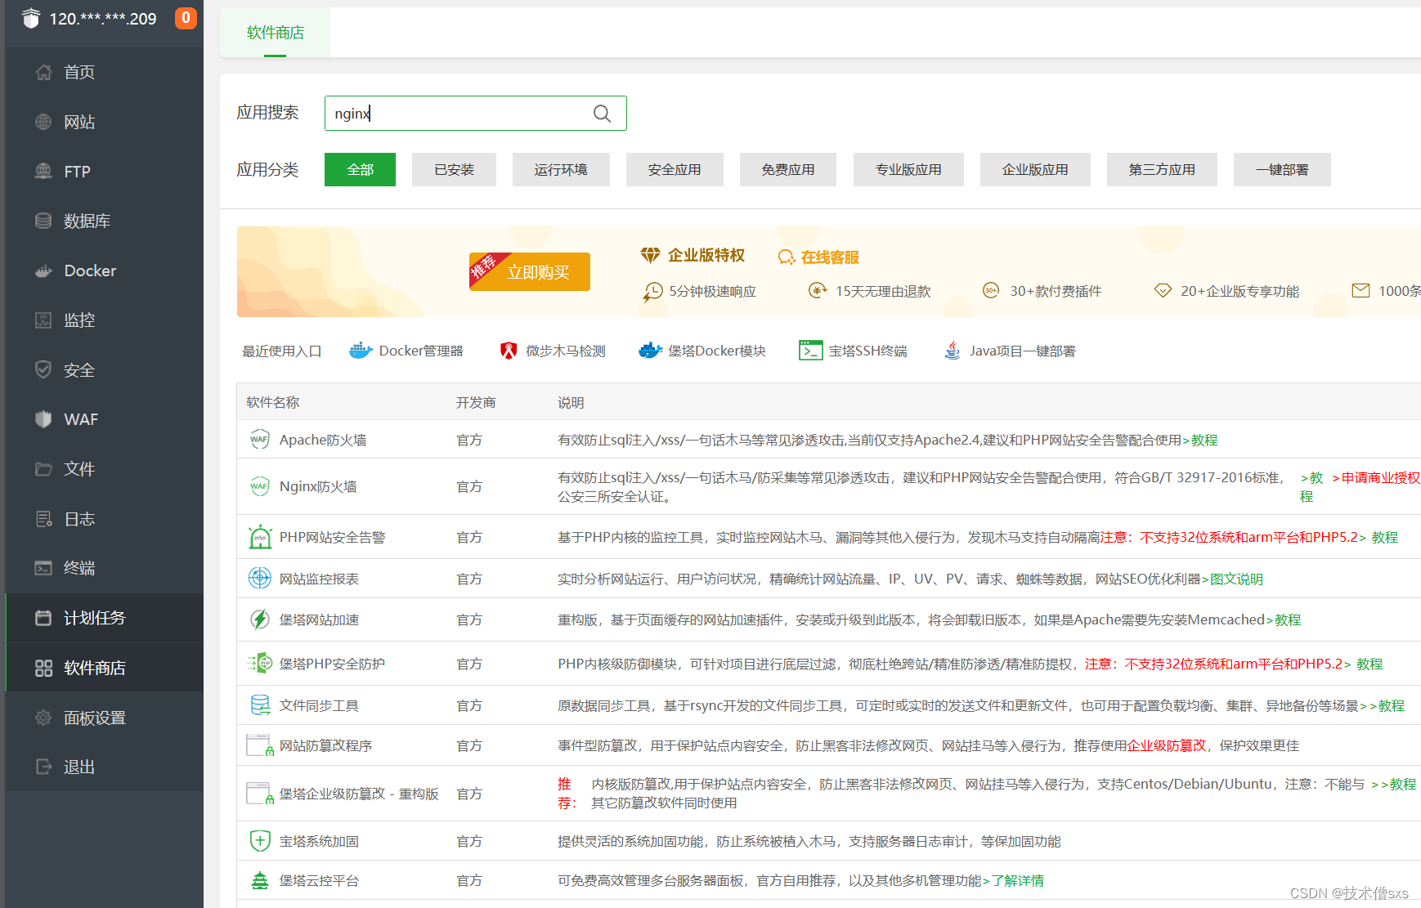Open 图文说明 link for 网站监控报表
The width and height of the screenshot is (1421, 908).
click(x=1236, y=579)
